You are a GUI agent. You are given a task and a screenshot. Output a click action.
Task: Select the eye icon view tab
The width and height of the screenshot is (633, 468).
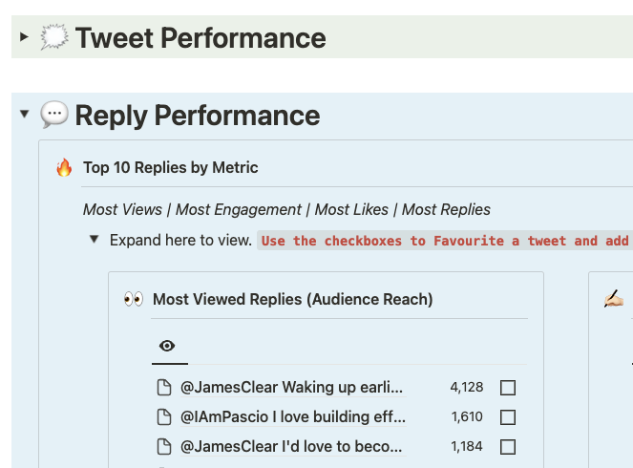[168, 346]
